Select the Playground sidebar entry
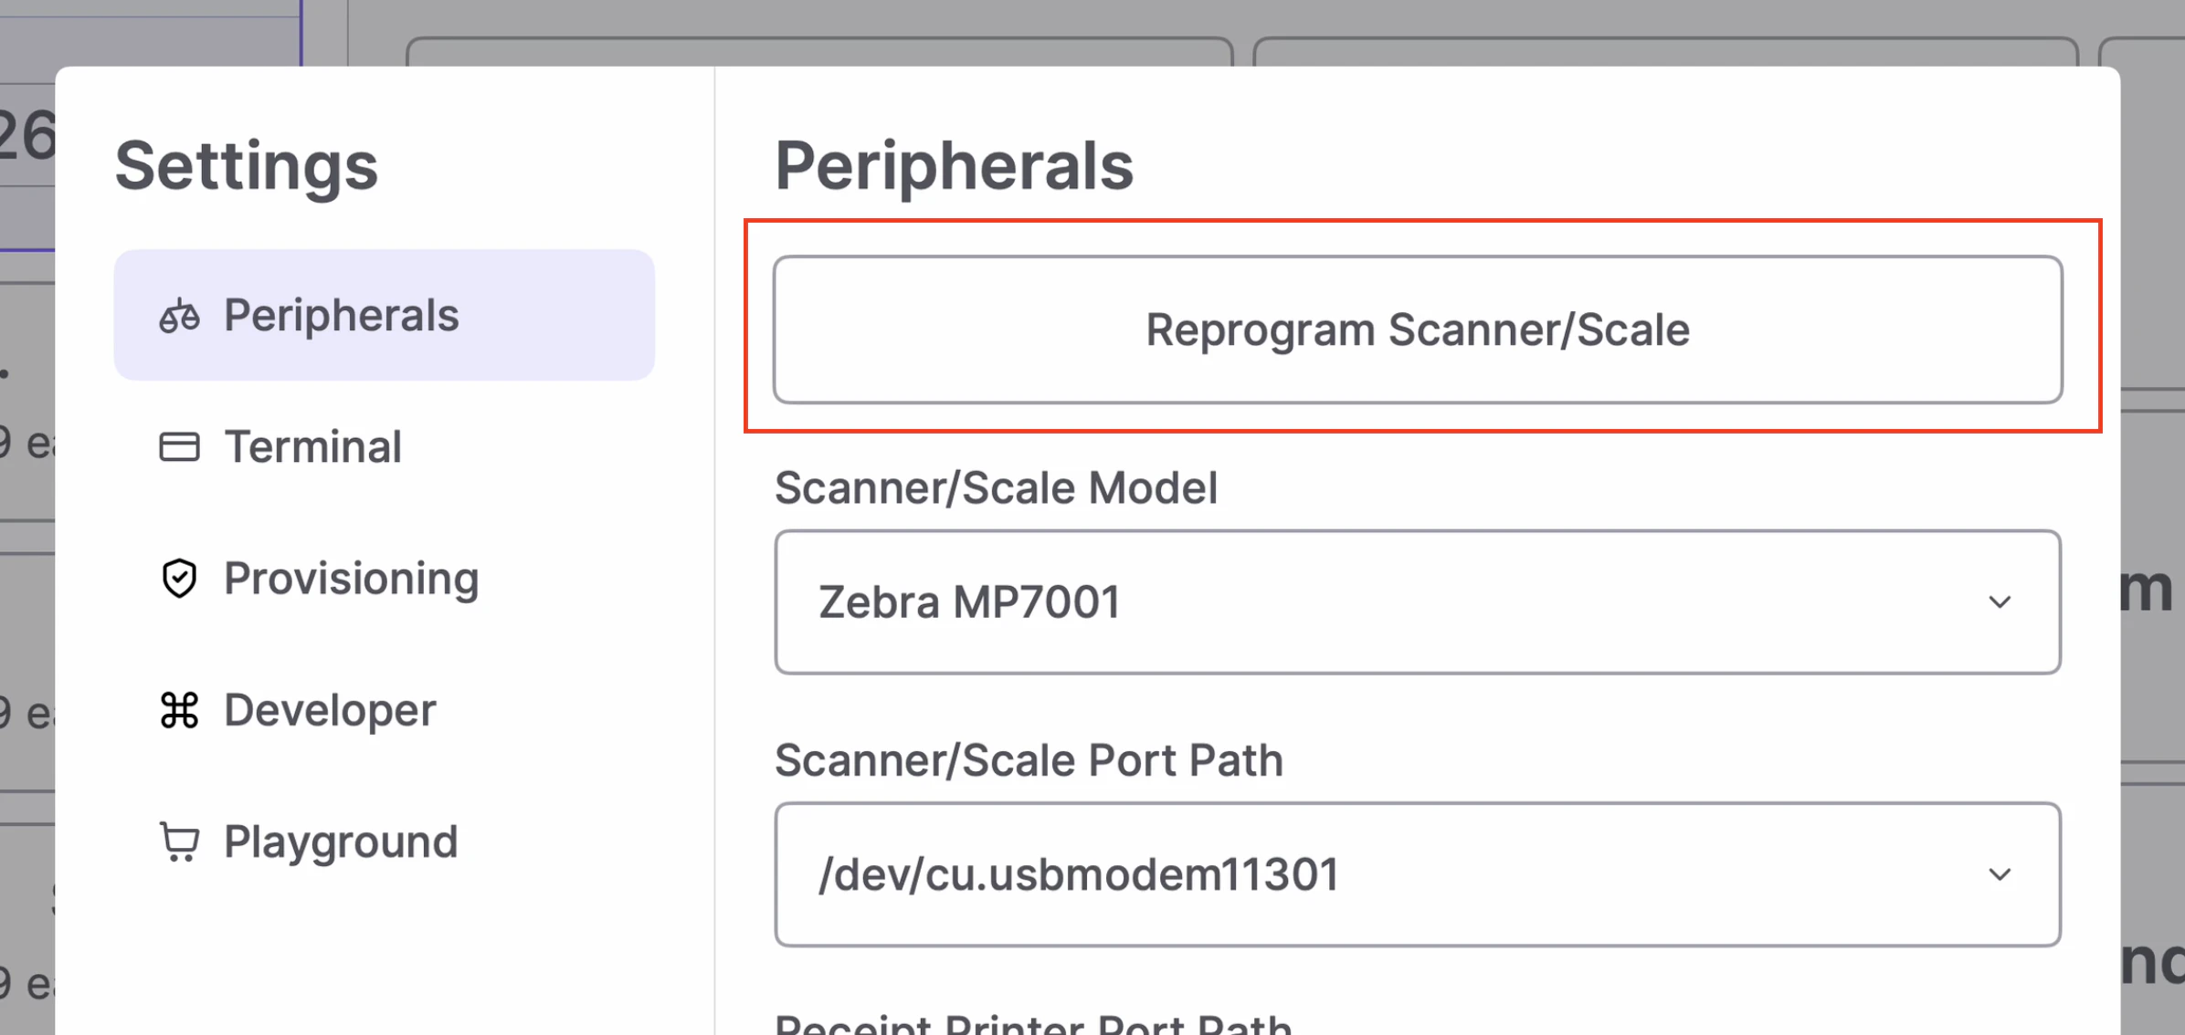This screenshot has height=1035, width=2185. coord(340,842)
